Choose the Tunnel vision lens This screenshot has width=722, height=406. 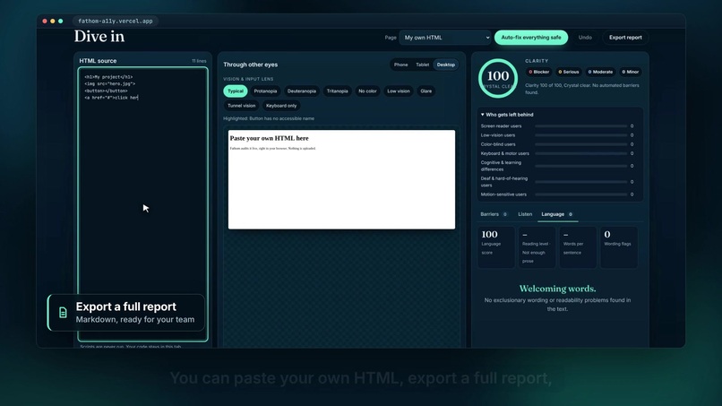point(241,106)
